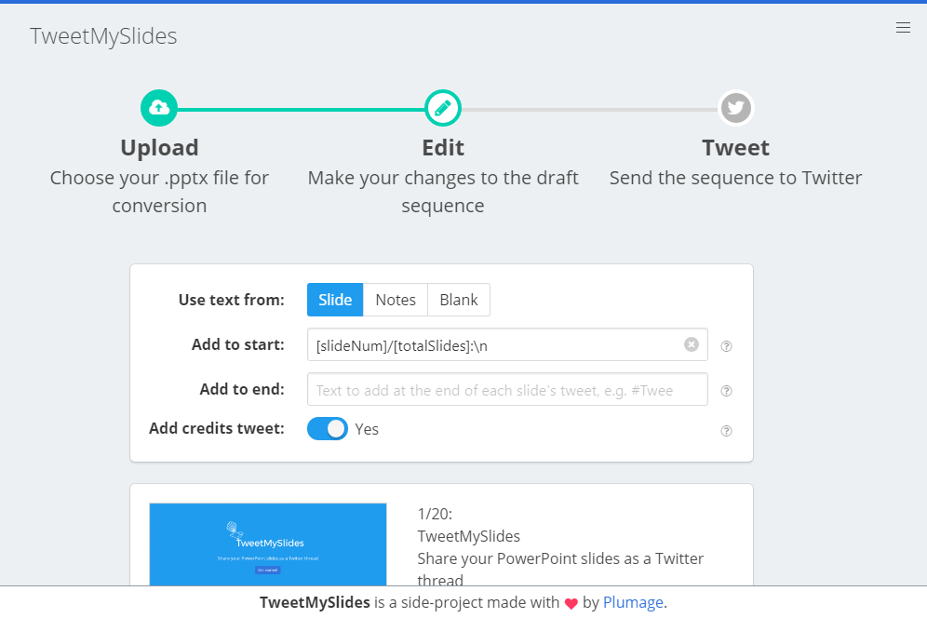This screenshot has height=618, width=927.
Task: Open help for Add to end
Action: [726, 391]
